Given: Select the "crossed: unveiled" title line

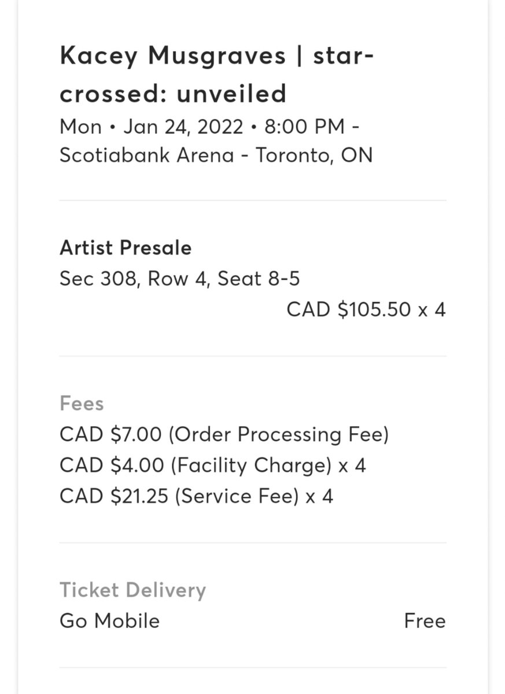Looking at the screenshot, I should (172, 94).
